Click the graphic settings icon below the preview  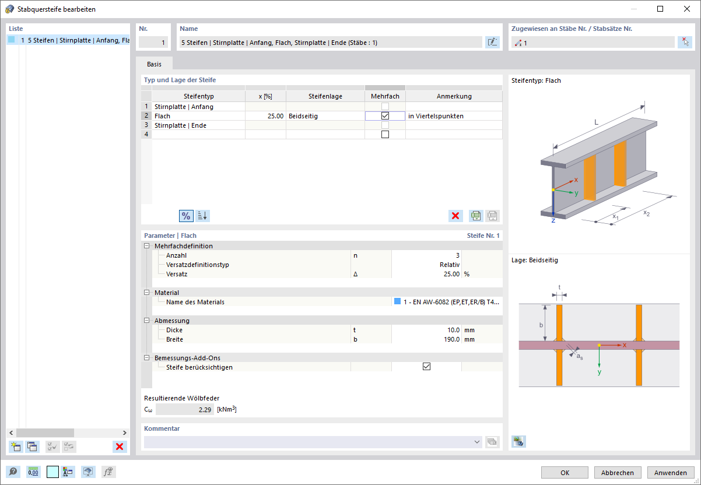[519, 441]
